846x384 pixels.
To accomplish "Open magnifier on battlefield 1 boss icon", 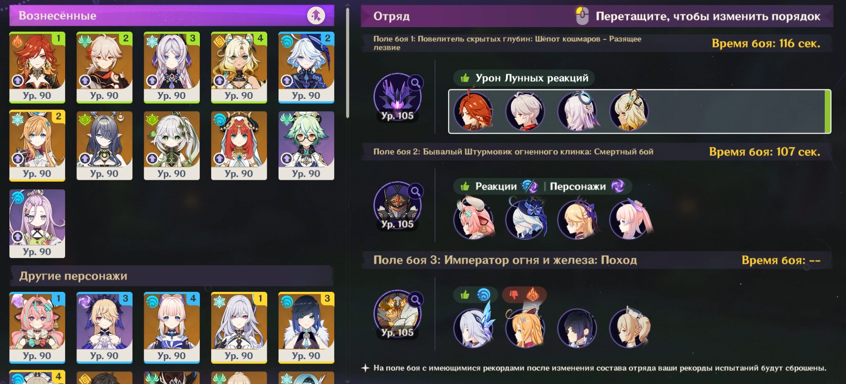I will tap(415, 83).
